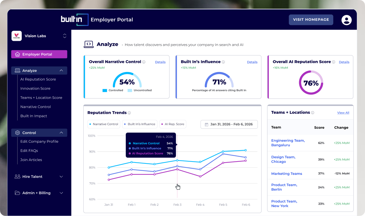Select the Employer Portal menu item
This screenshot has width=365, height=216.
click(39, 54)
